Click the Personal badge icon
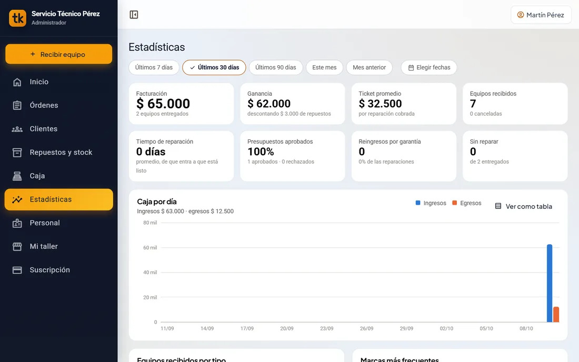Screen dimensions: 579x362 click(17, 223)
